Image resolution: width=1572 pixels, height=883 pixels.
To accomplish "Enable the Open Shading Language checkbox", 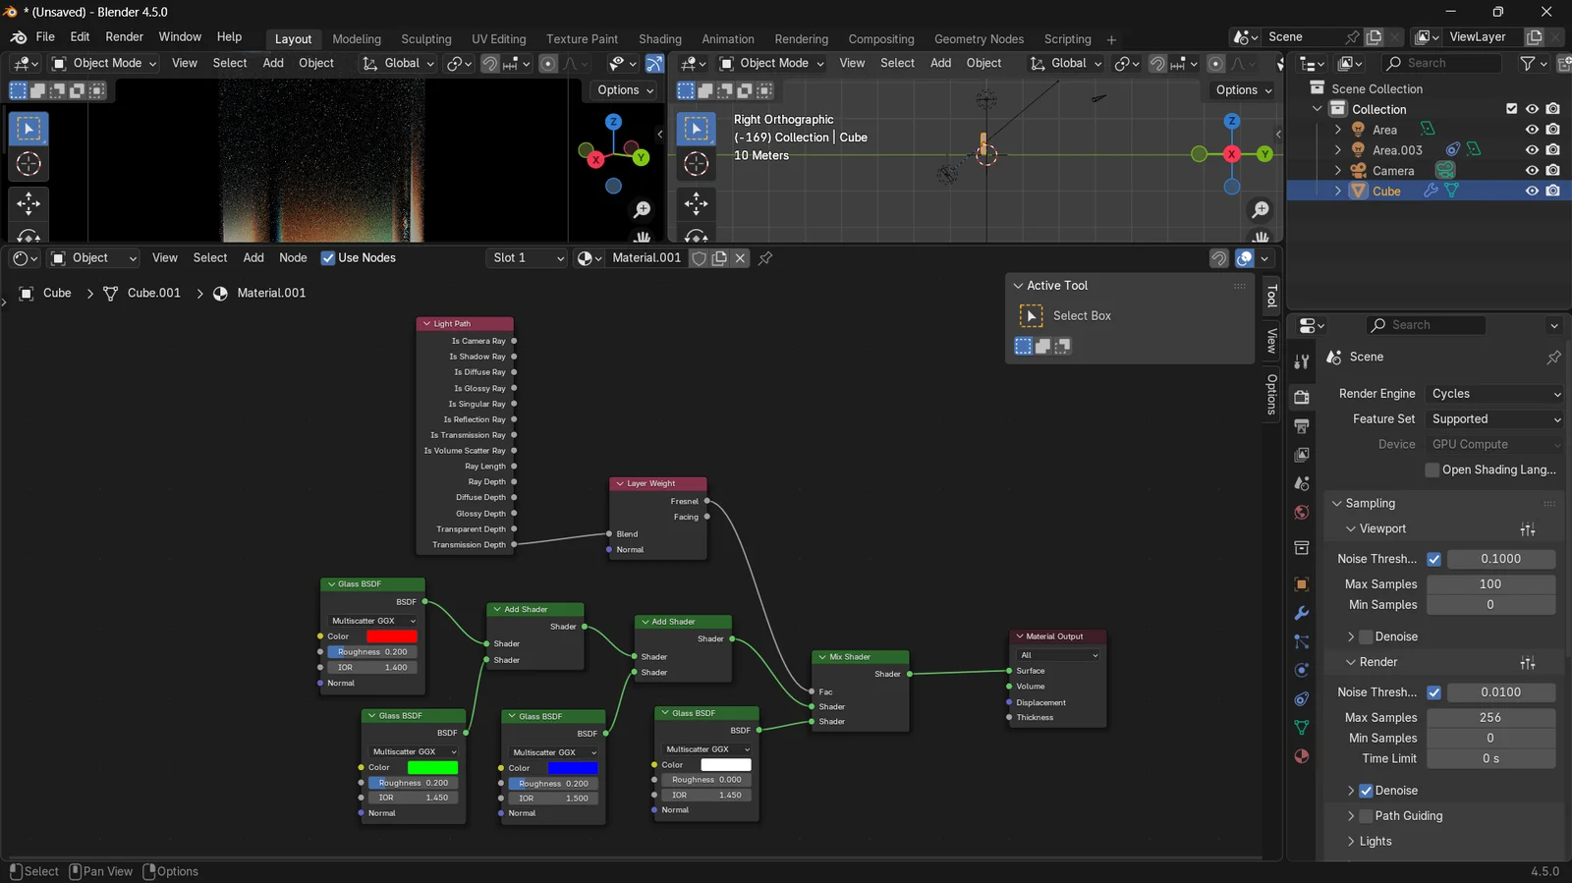I will point(1432,470).
